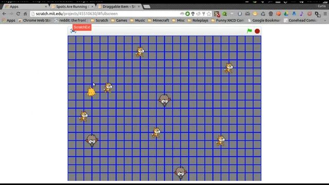Exit fullscreen using the blue arrows icon

coord(73,31)
